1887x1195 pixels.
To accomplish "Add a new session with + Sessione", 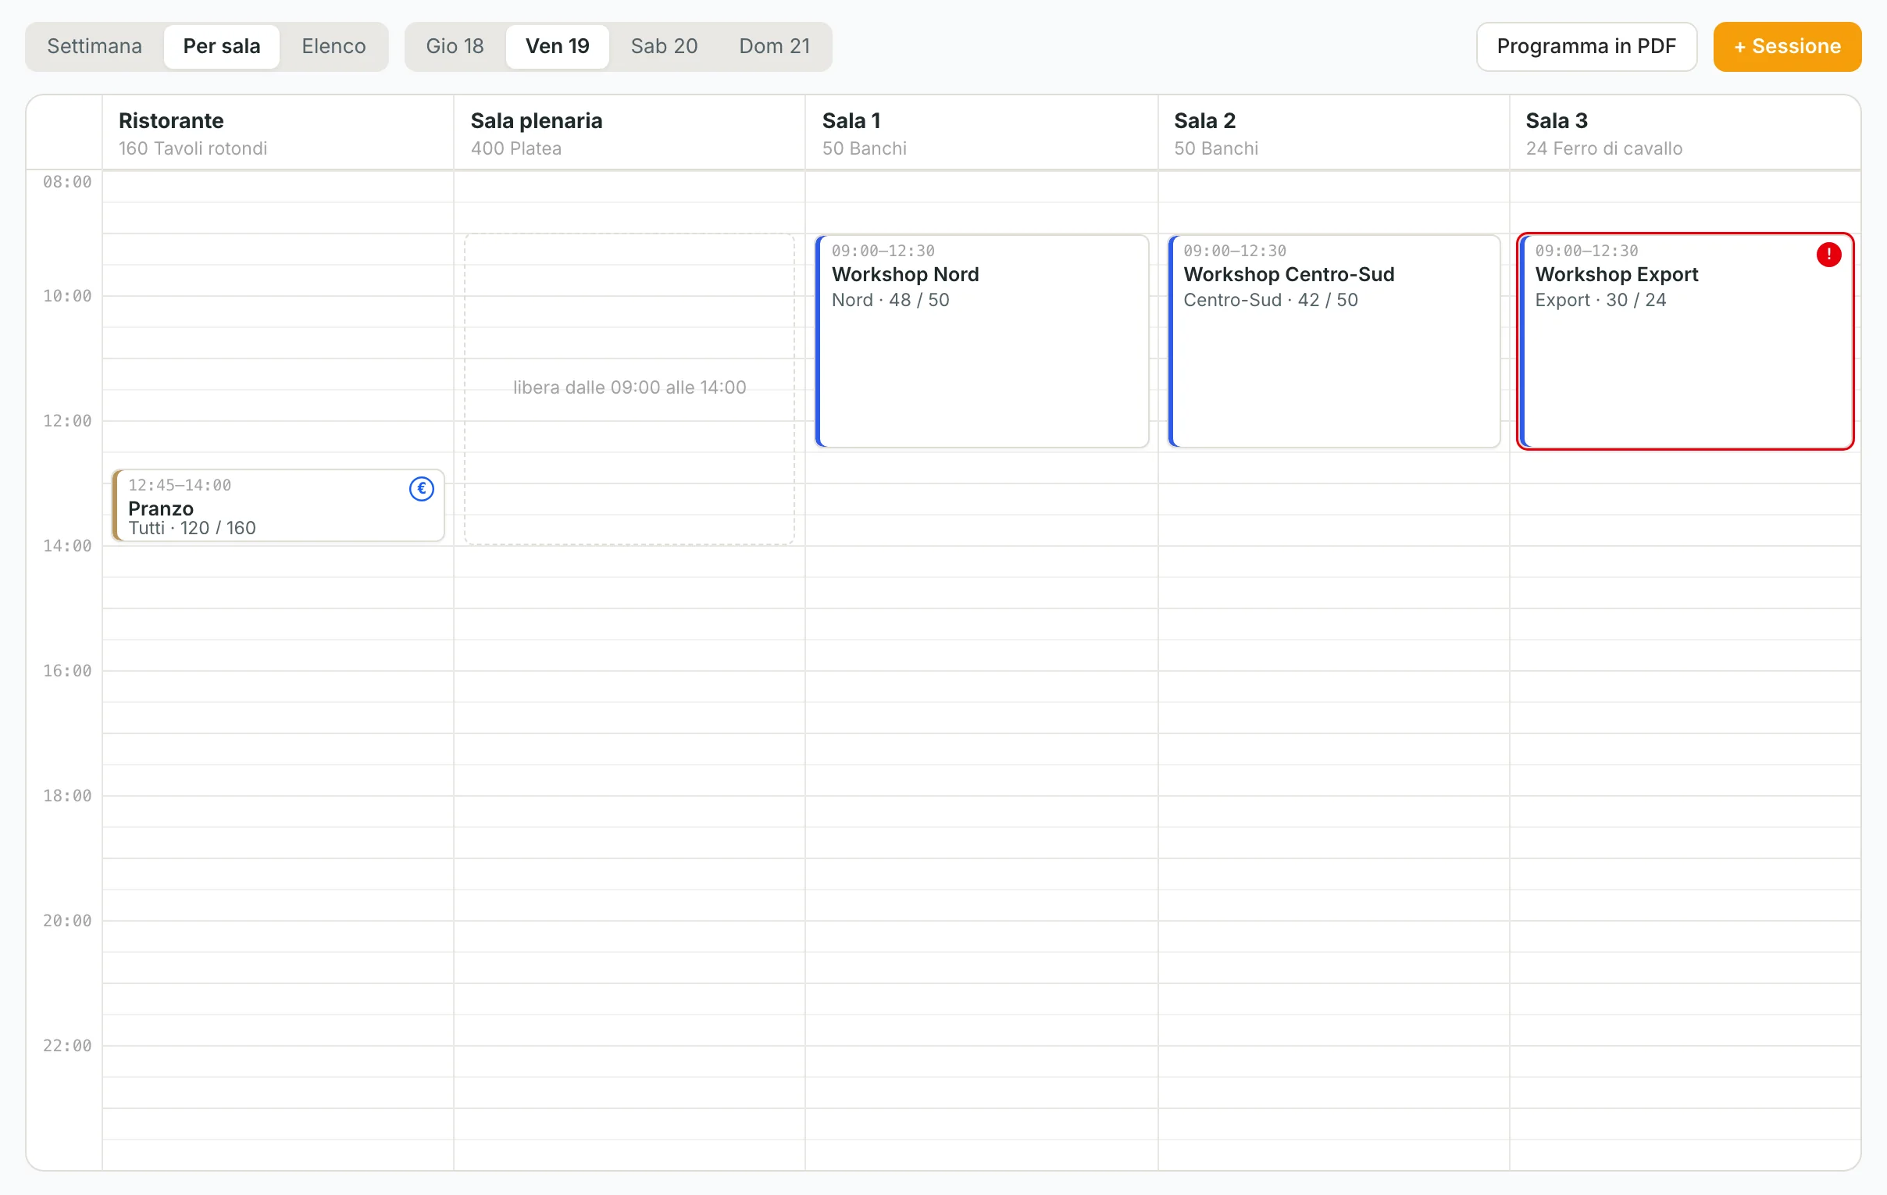I will [x=1787, y=46].
